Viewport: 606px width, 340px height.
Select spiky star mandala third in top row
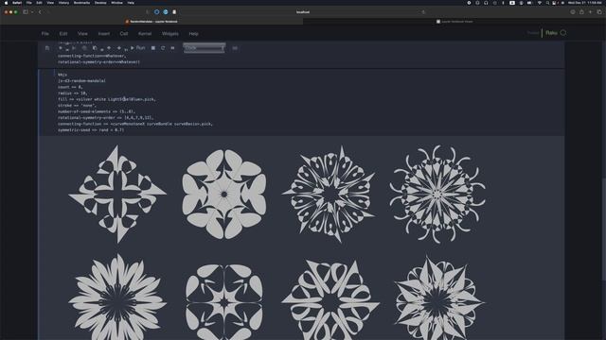330,195
